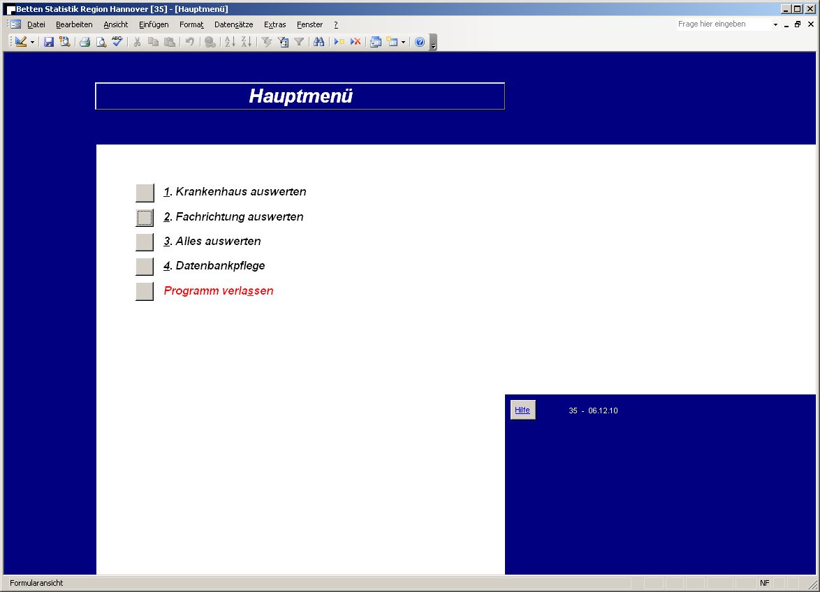This screenshot has width=820, height=592.
Task: Click the Cut scissors icon
Action: point(137,43)
